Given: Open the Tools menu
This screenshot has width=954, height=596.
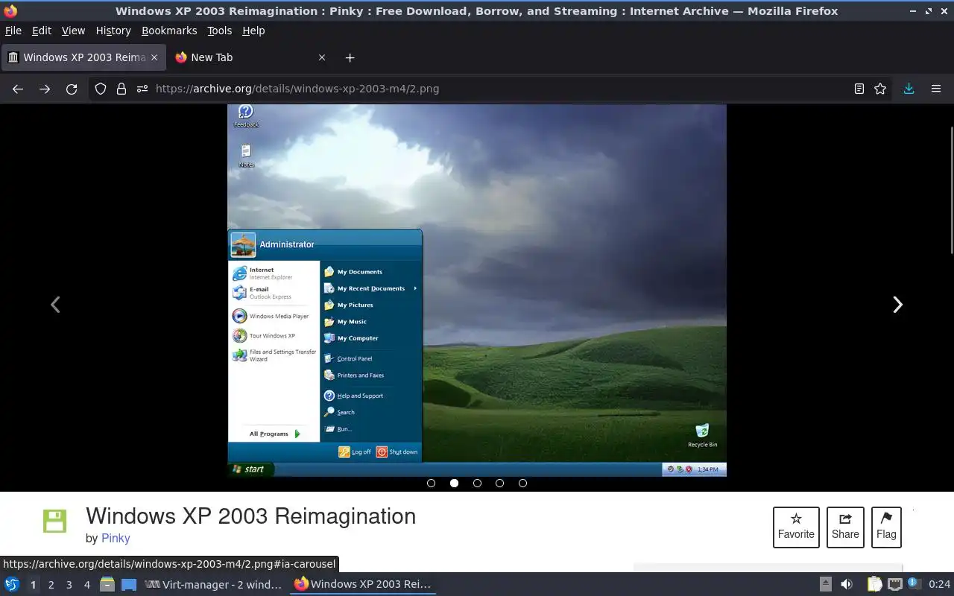Looking at the screenshot, I should (220, 31).
